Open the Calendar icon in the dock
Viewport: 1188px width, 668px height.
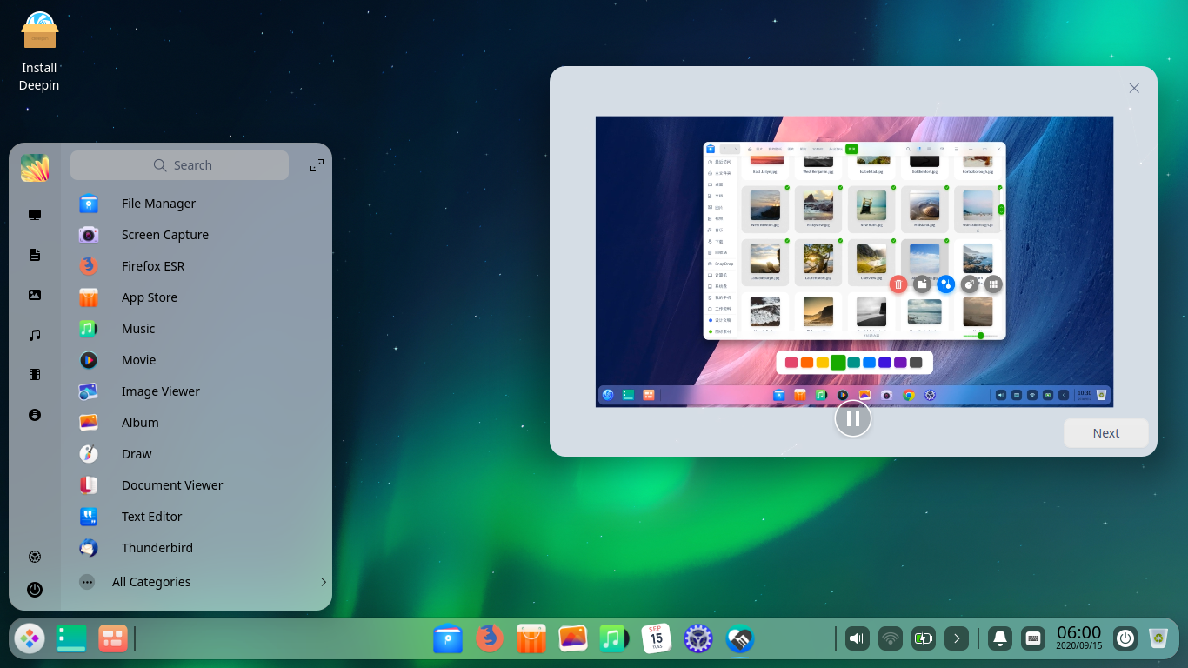[657, 639]
